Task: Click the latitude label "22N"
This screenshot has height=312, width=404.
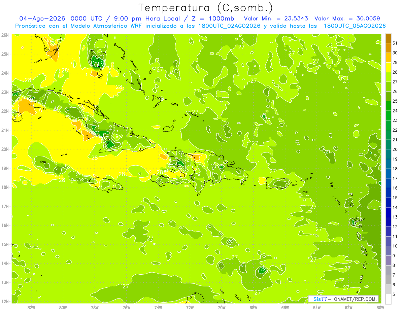Action: point(5,111)
